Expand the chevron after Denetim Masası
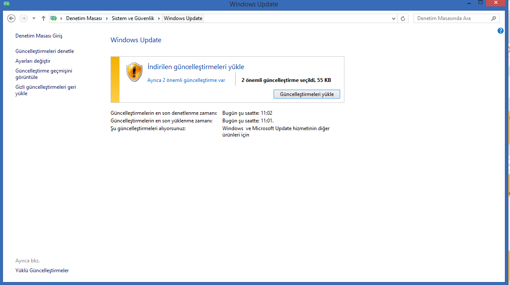The width and height of the screenshot is (510, 285). pos(107,18)
